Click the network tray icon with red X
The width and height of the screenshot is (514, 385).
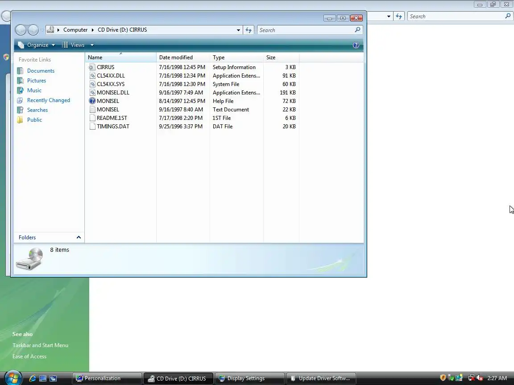click(471, 378)
